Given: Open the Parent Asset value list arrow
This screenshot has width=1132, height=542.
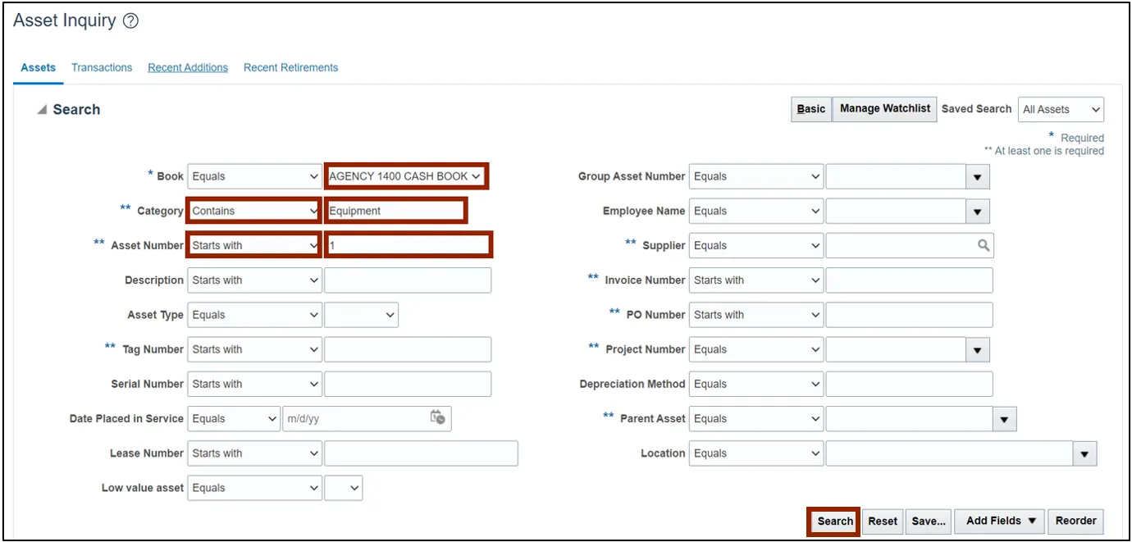Looking at the screenshot, I should tap(1004, 419).
